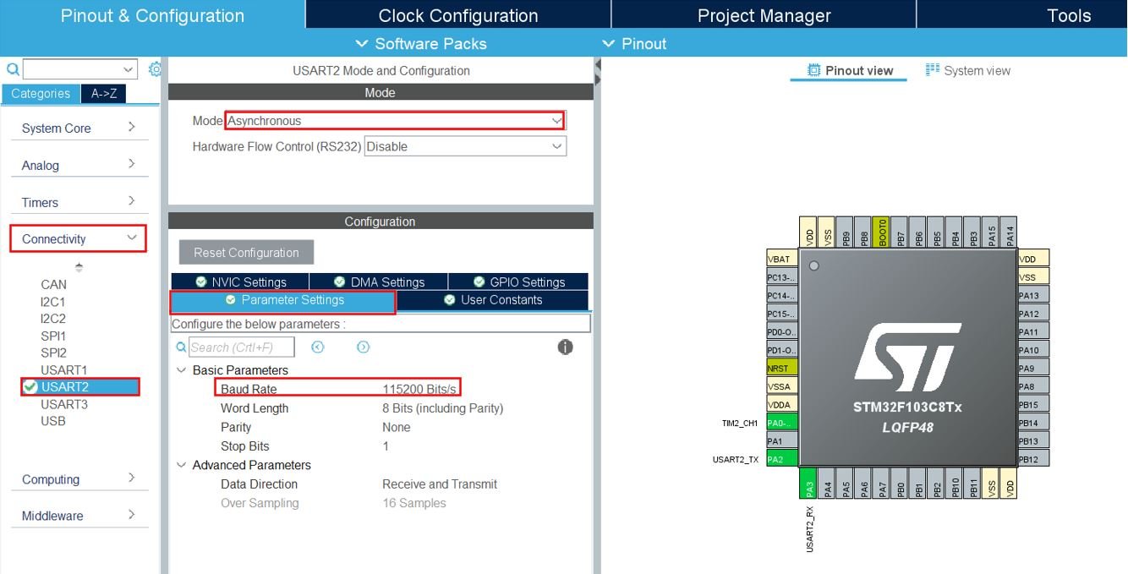1128x574 pixels.
Task: Open the NVIC Settings tab
Action: (240, 282)
